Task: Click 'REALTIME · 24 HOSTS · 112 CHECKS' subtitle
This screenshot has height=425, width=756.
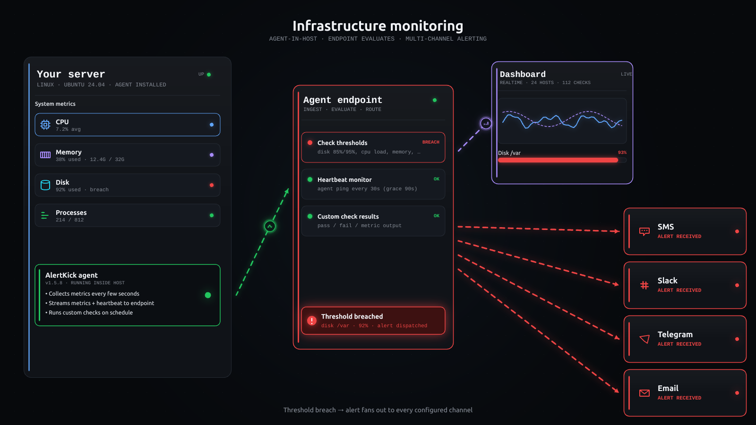Action: [x=545, y=83]
